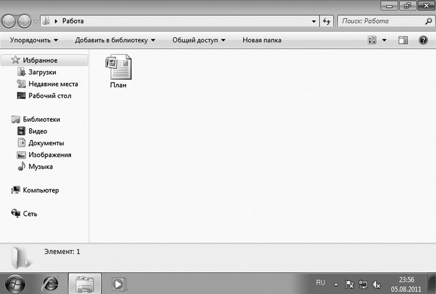The width and height of the screenshot is (436, 294).
Task: Select Избранное in navigation pane
Action: coord(45,60)
